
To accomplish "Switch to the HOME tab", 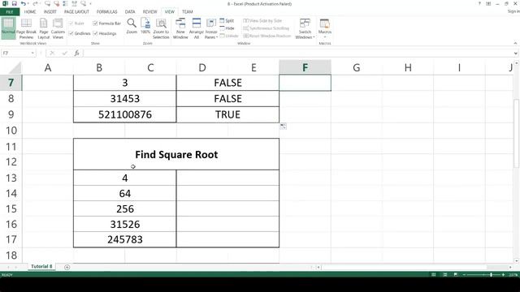I will pyautogui.click(x=30, y=11).
